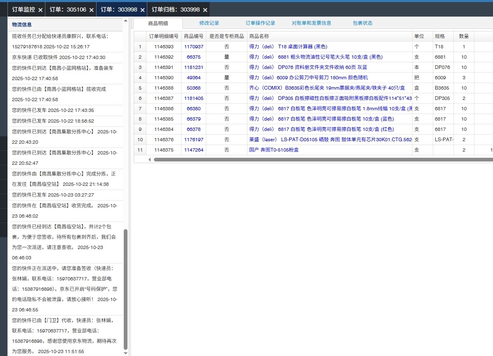Close the 订单: 303998 tab
Image resolution: width=493 pixels, height=356 pixels.
[142, 9]
